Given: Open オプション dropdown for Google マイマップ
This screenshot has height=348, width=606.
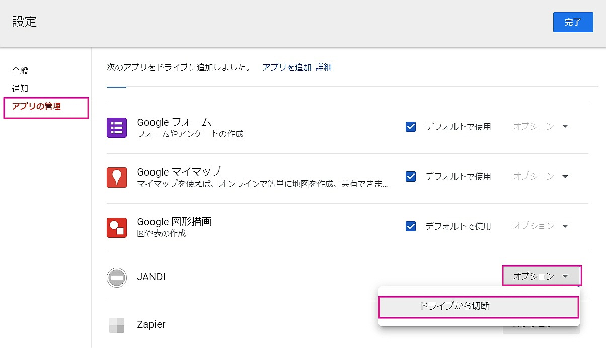Looking at the screenshot, I should [x=541, y=177].
